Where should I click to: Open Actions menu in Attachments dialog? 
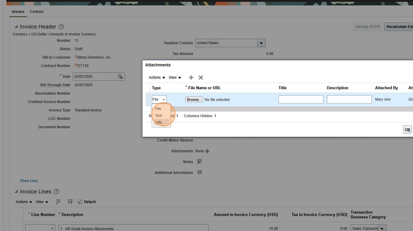point(157,77)
